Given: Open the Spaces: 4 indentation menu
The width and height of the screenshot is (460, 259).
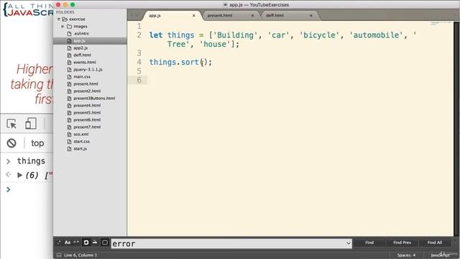Looking at the screenshot, I should 406,255.
